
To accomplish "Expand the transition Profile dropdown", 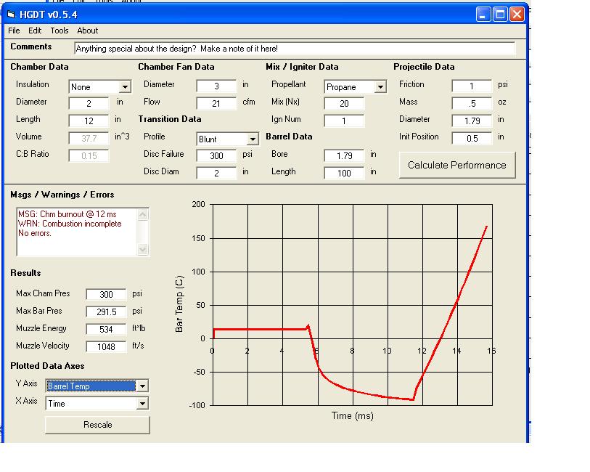I will coord(252,139).
